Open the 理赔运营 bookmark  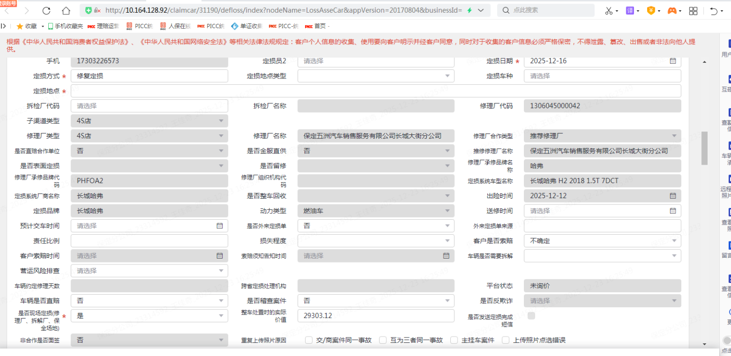pos(103,26)
